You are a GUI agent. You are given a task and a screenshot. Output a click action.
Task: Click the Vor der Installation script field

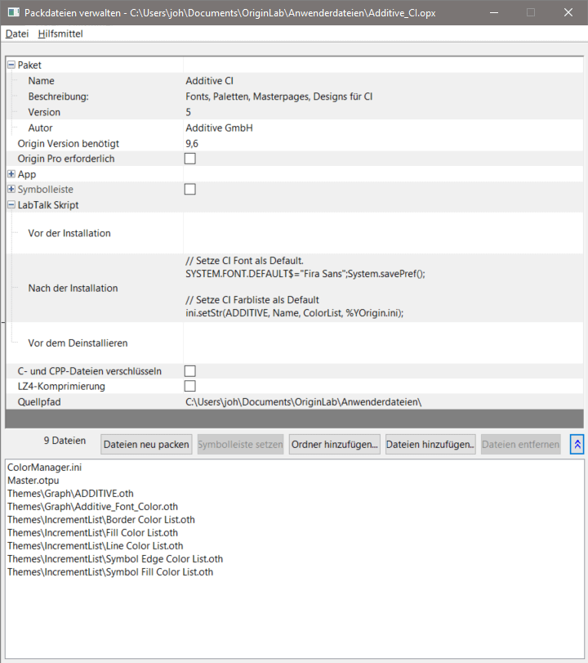click(383, 233)
